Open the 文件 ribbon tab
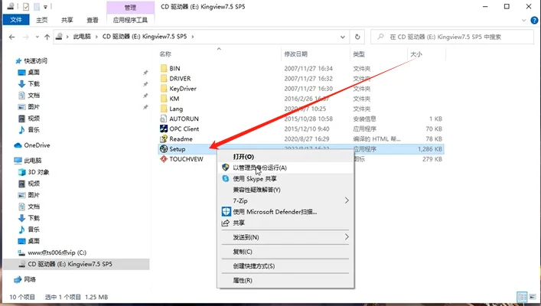541x306 pixels. [16, 20]
